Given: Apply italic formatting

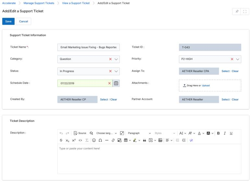Looking at the screenshot, I should (225, 133).
